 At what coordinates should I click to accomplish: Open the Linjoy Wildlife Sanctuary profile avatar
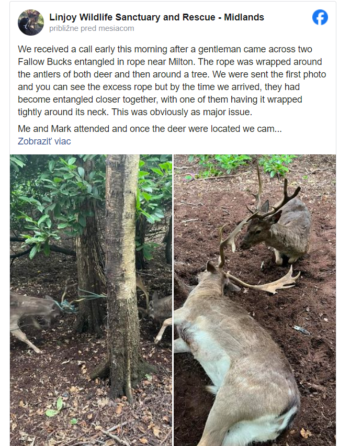pyautogui.click(x=31, y=22)
